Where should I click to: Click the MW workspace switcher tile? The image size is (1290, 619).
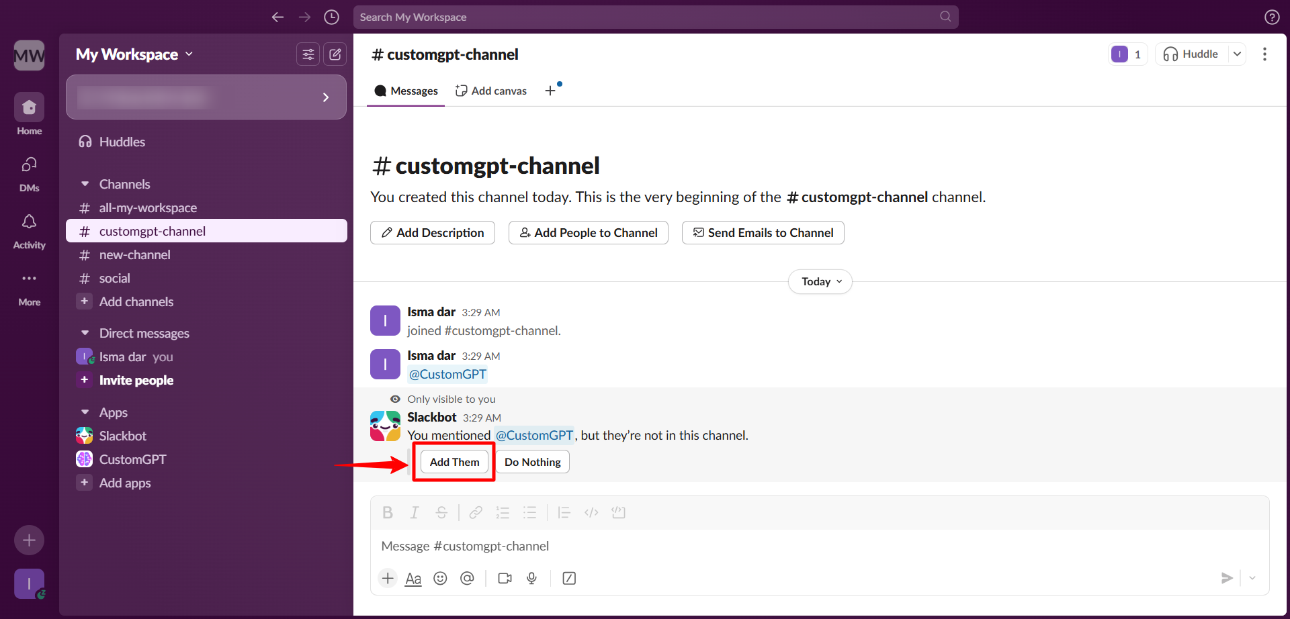point(29,55)
